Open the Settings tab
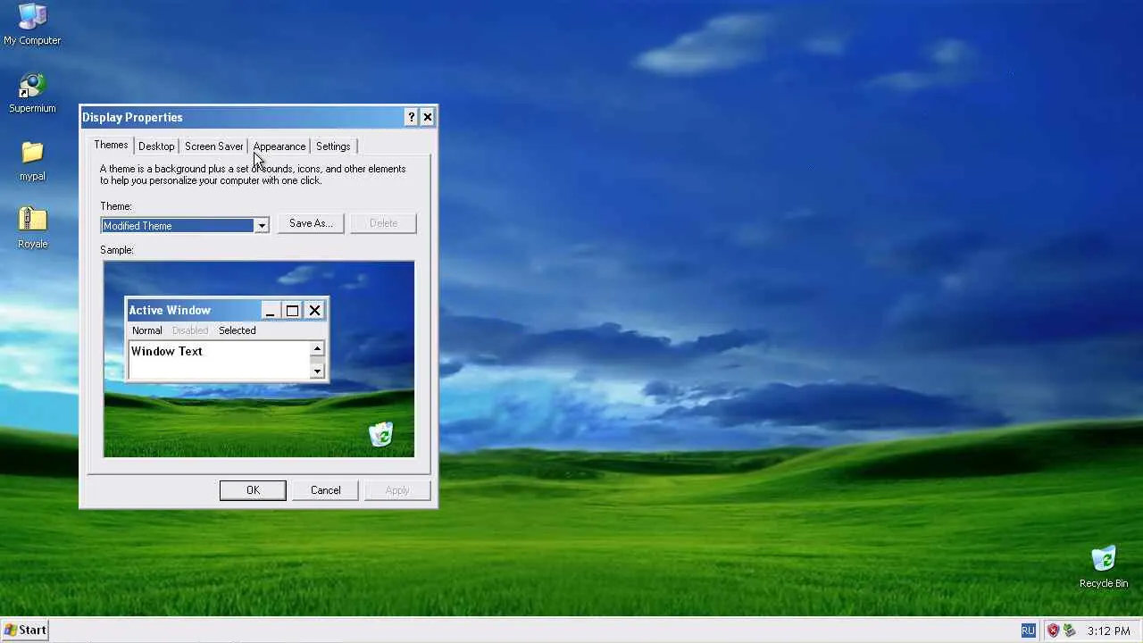1143x643 pixels. [333, 146]
